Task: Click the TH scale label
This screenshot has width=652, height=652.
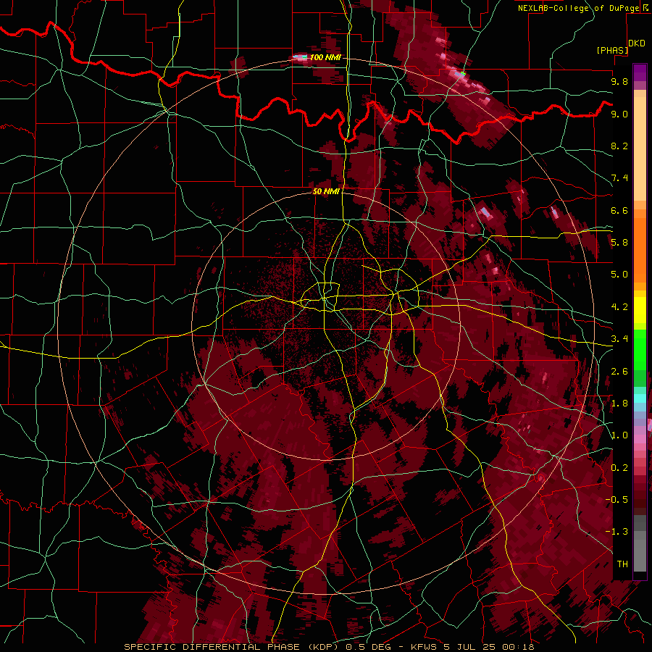Action: (622, 564)
